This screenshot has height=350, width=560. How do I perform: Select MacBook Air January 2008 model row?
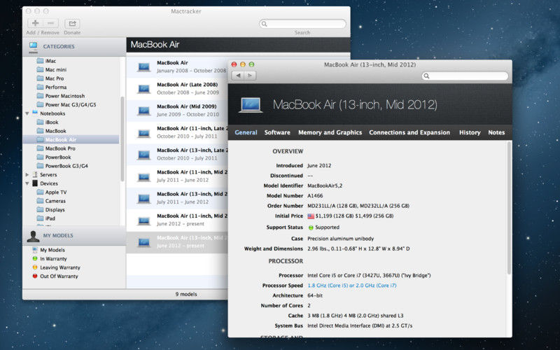tap(177, 66)
